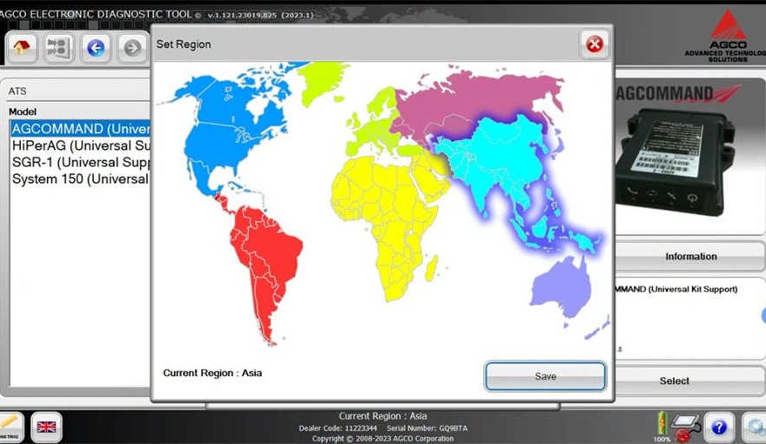Open help with the blue question mark
This screenshot has height=444, width=766.
pyautogui.click(x=718, y=427)
